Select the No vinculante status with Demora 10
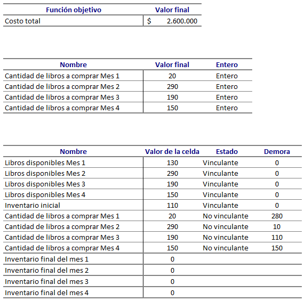 pos(226,227)
